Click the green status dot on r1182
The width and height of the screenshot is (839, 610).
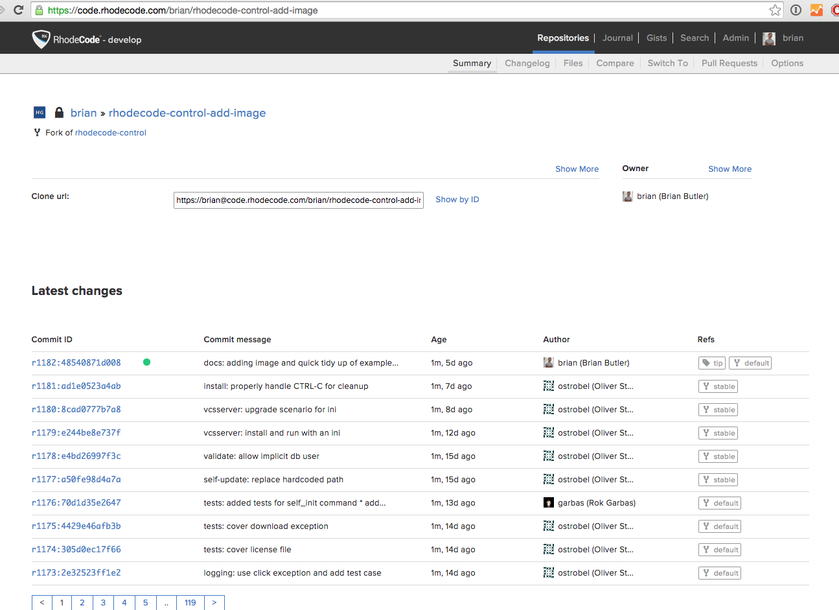click(x=147, y=362)
